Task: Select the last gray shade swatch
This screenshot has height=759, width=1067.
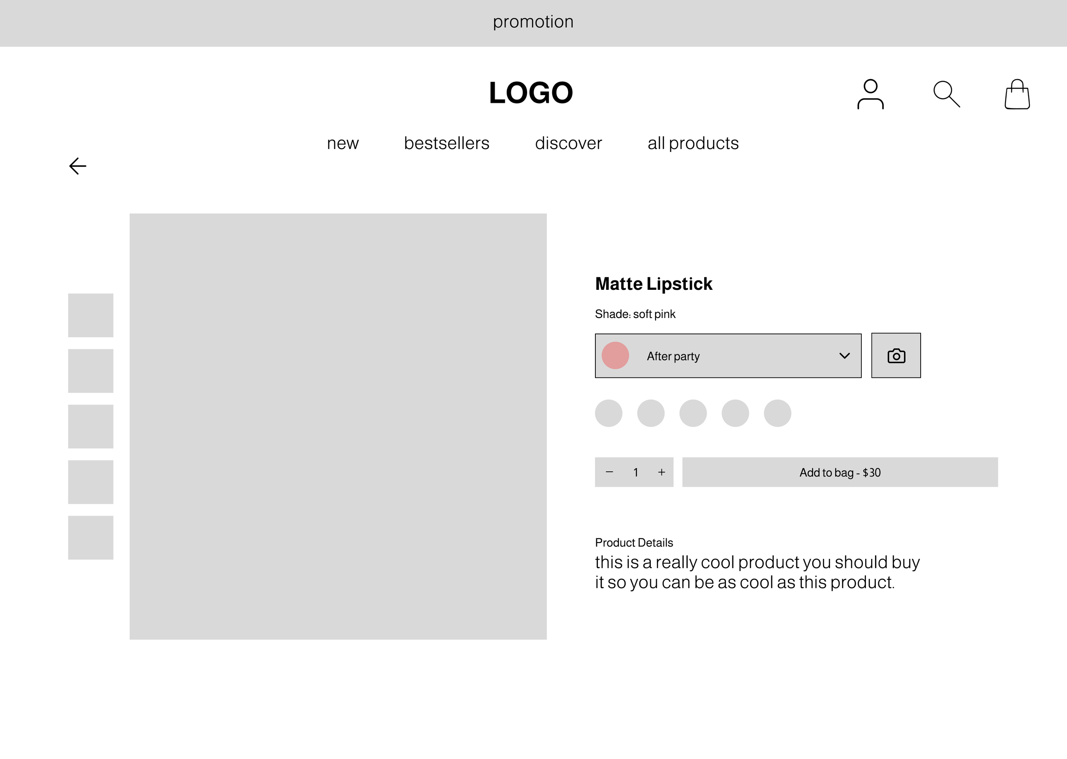Action: pos(777,413)
